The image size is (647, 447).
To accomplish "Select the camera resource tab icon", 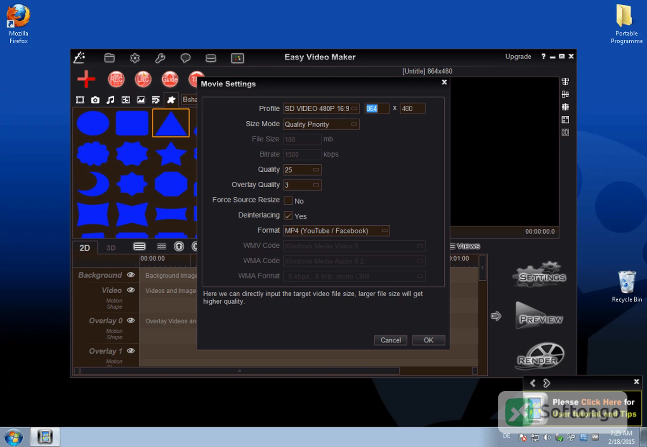I will click(95, 100).
